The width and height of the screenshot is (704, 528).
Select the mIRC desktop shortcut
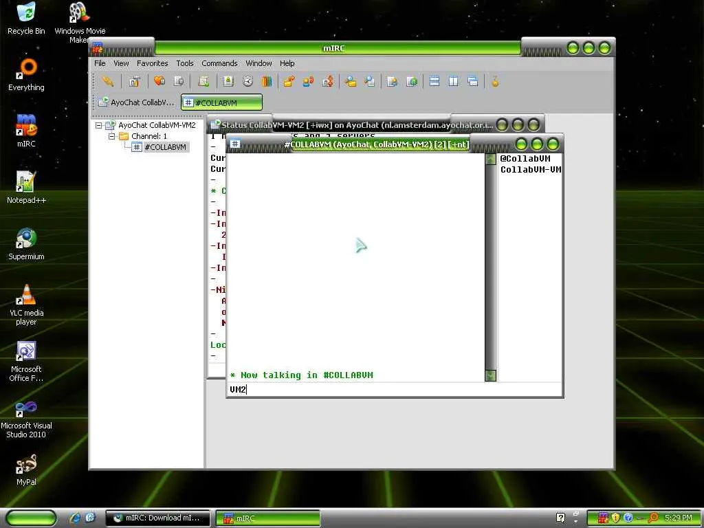click(x=26, y=130)
